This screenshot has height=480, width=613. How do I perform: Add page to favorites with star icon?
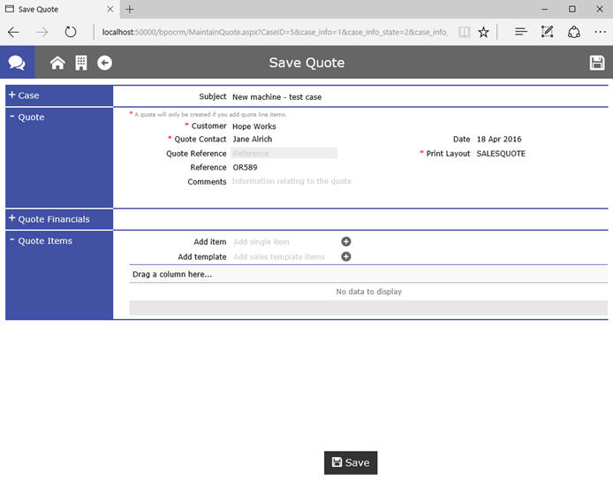click(483, 32)
